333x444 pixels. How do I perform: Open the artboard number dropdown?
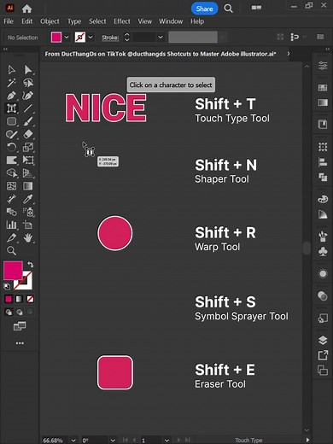pyautogui.click(x=167, y=440)
